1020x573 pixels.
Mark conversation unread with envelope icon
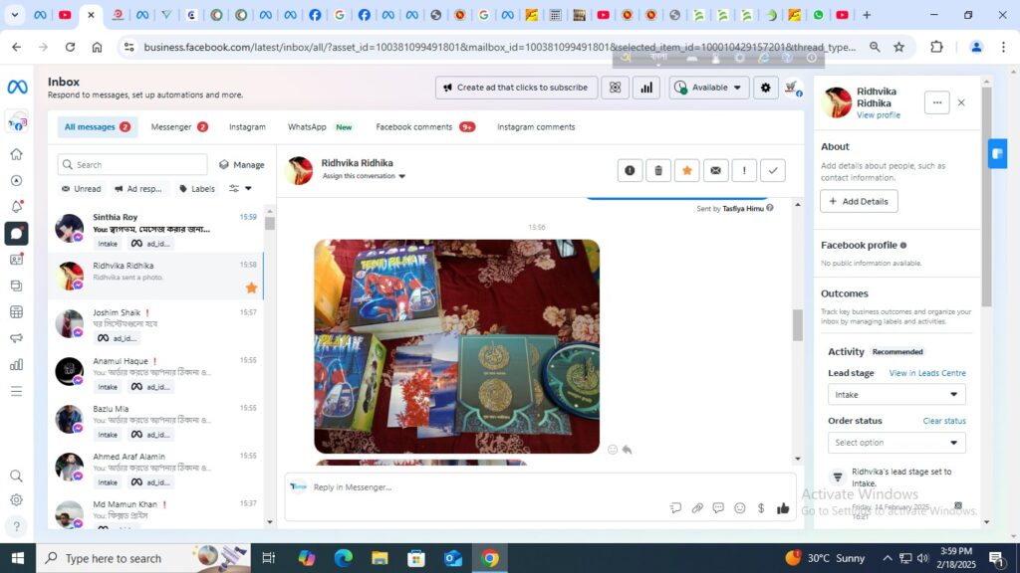point(715,171)
